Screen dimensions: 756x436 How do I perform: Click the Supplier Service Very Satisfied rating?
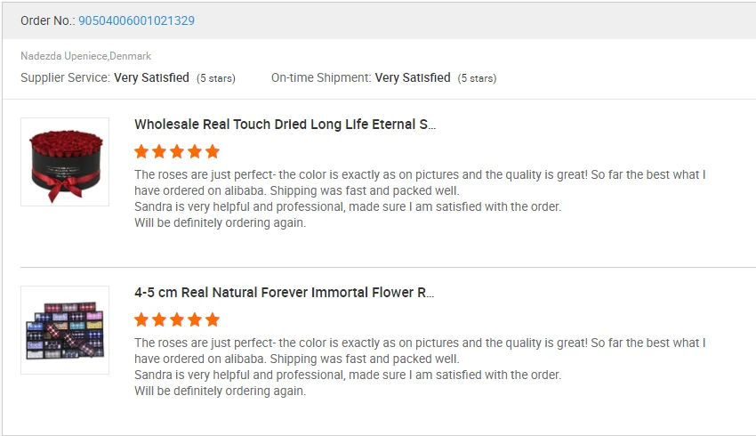tap(151, 78)
